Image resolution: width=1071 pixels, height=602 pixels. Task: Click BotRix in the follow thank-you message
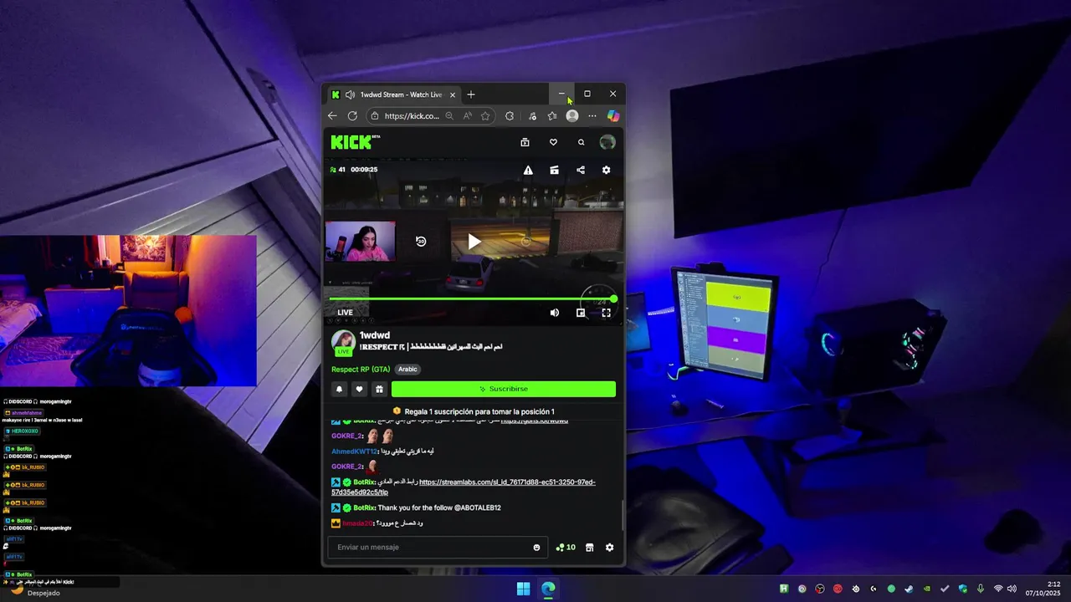pos(364,508)
